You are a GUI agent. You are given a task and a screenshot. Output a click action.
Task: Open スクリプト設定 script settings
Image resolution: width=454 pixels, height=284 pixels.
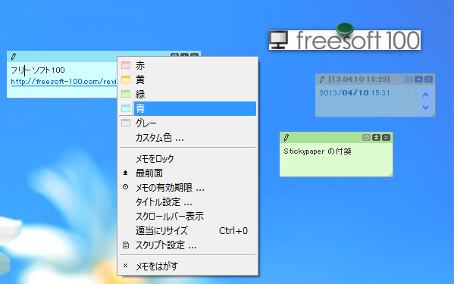(x=188, y=245)
